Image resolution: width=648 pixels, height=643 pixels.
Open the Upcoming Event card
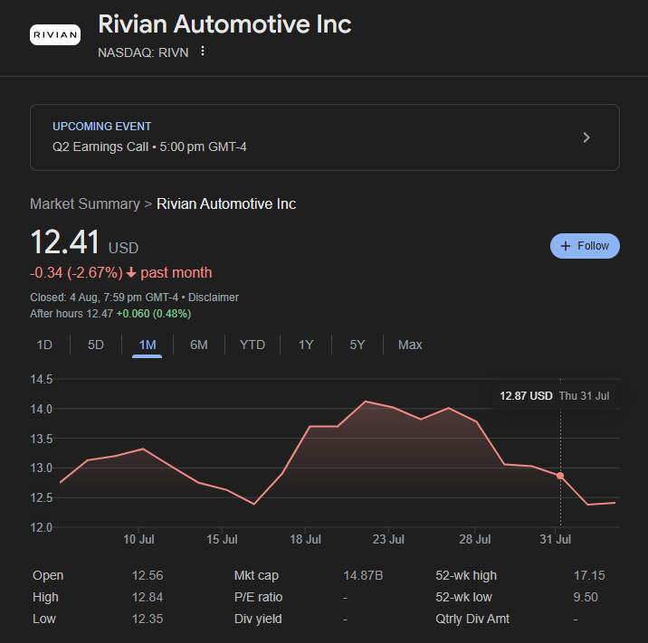(324, 137)
